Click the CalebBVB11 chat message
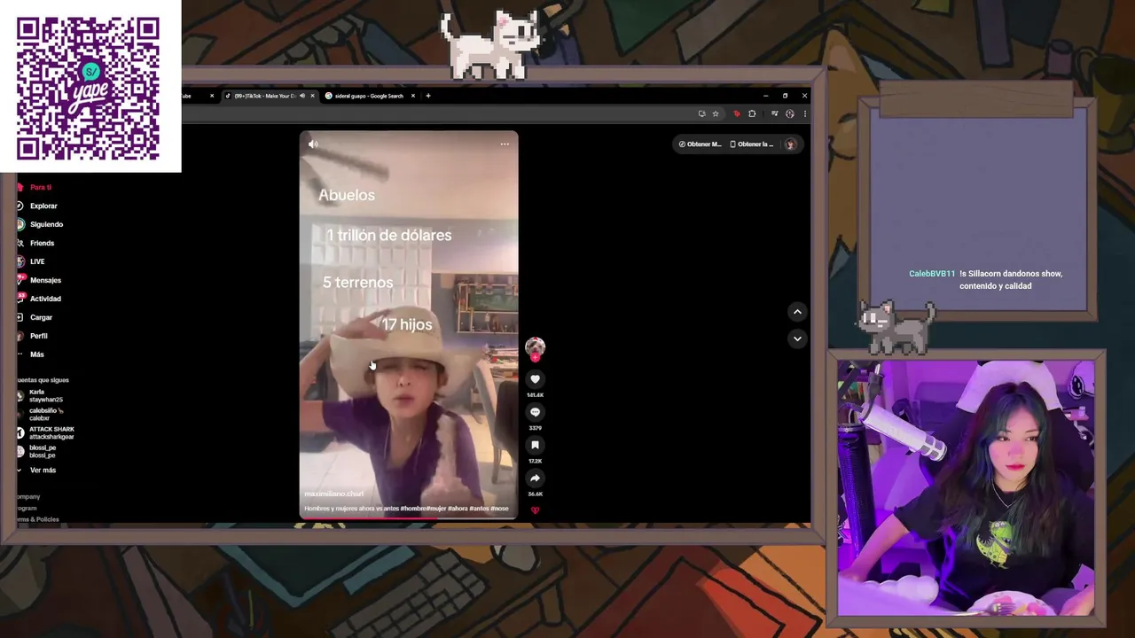The height and width of the screenshot is (638, 1135). tap(985, 280)
